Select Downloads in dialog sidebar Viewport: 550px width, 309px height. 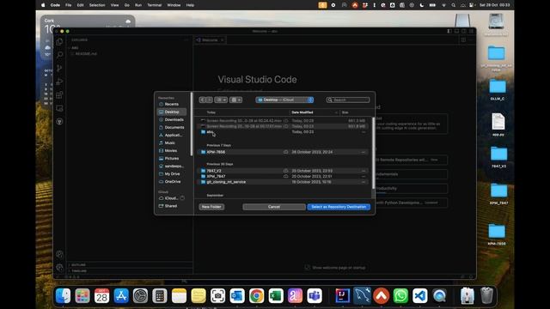tap(172, 119)
